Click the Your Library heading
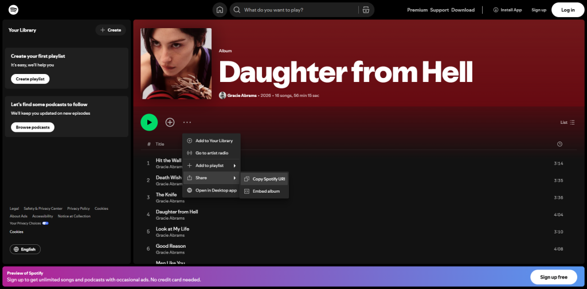The height and width of the screenshot is (289, 587). point(22,30)
